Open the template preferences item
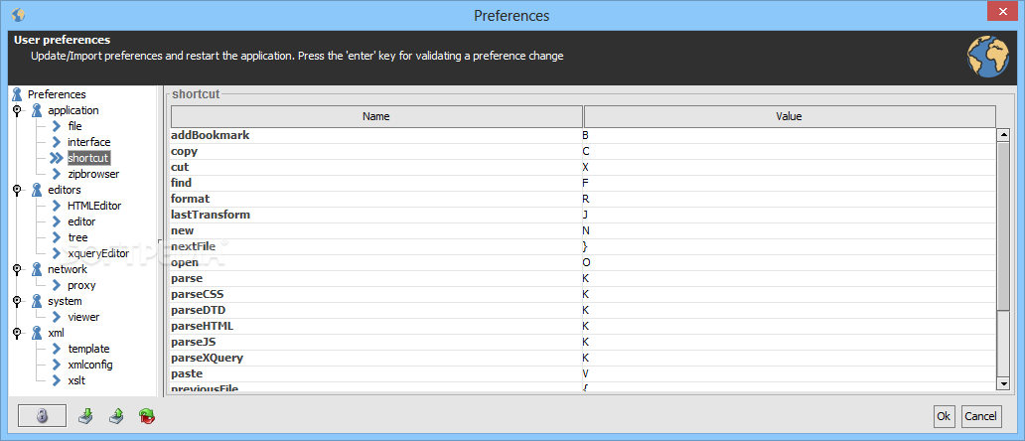1025x441 pixels. coord(89,349)
